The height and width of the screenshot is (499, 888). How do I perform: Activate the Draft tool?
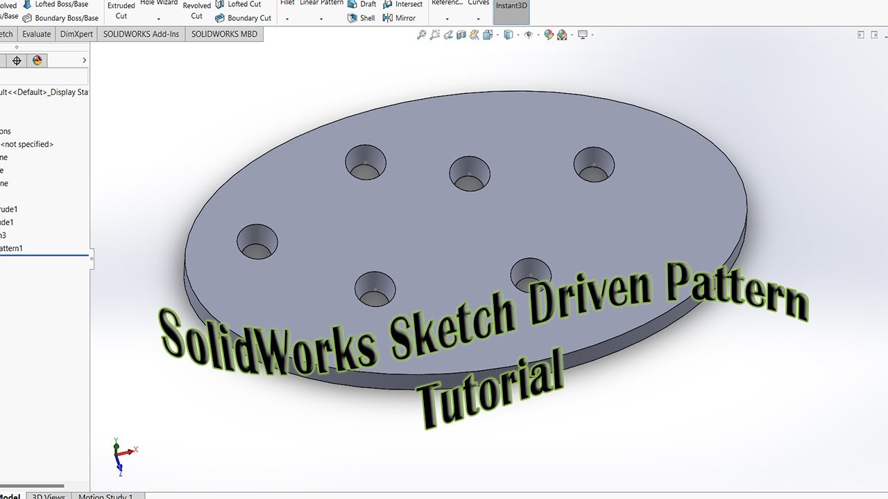(362, 4)
